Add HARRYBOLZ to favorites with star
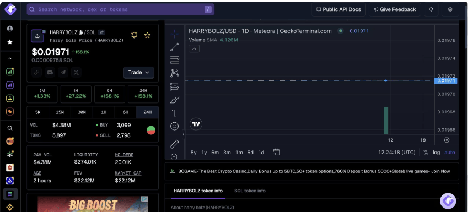 (147, 35)
